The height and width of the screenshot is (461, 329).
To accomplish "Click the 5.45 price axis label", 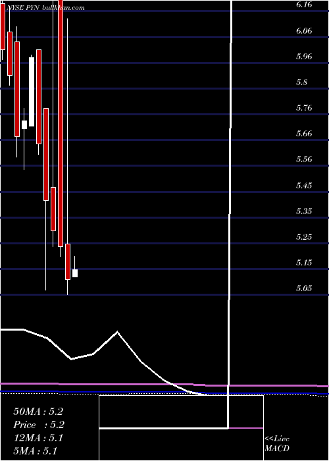I will [x=304, y=186].
